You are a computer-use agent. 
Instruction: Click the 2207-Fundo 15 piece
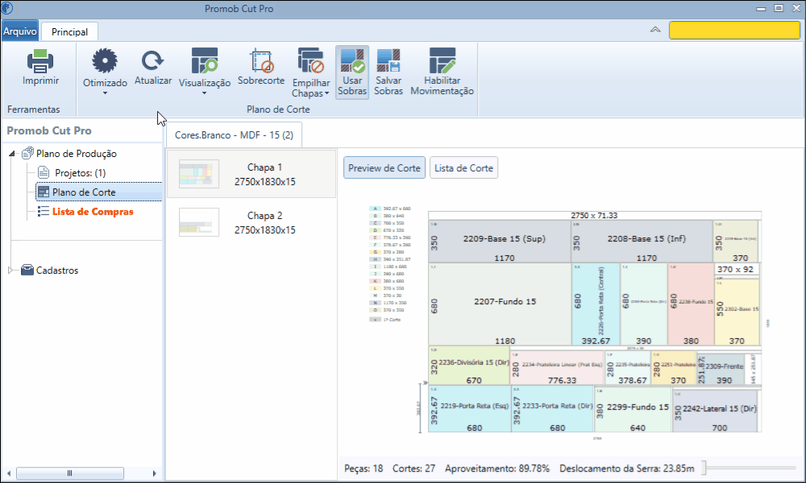point(500,303)
